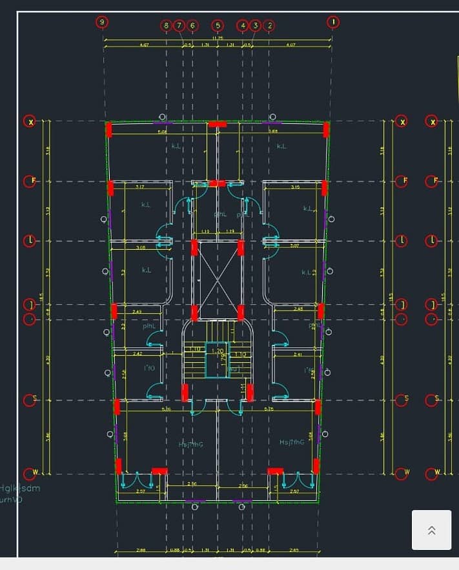Select grid bubble number 1
The image size is (459, 570).
(x=333, y=22)
